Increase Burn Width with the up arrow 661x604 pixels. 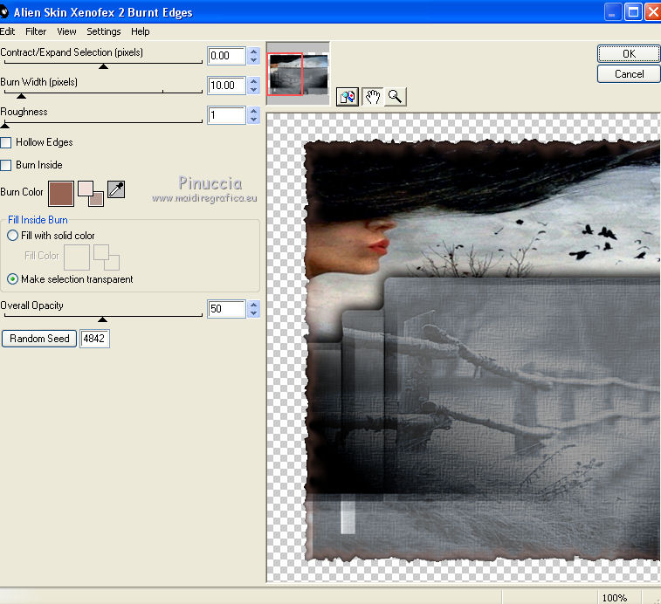[253, 81]
